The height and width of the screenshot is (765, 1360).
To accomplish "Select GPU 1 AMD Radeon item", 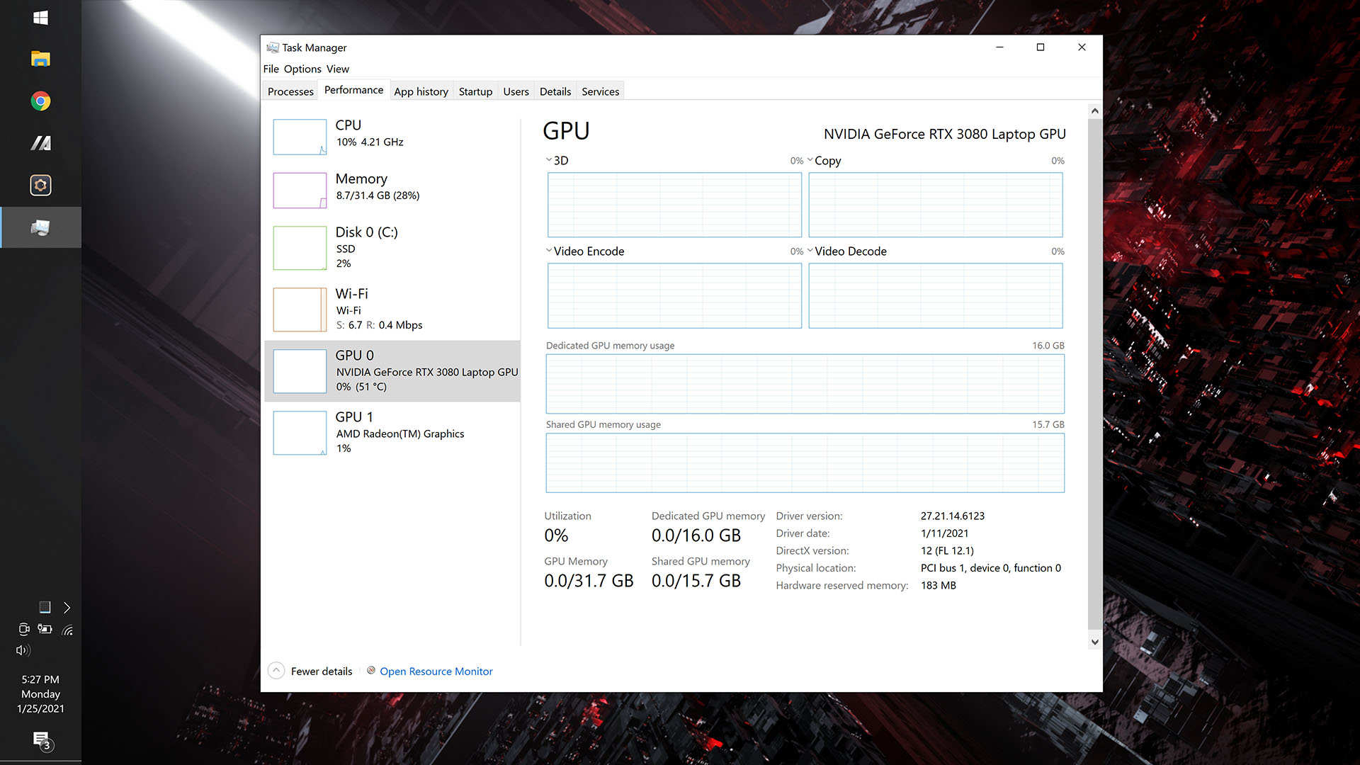I will click(392, 432).
